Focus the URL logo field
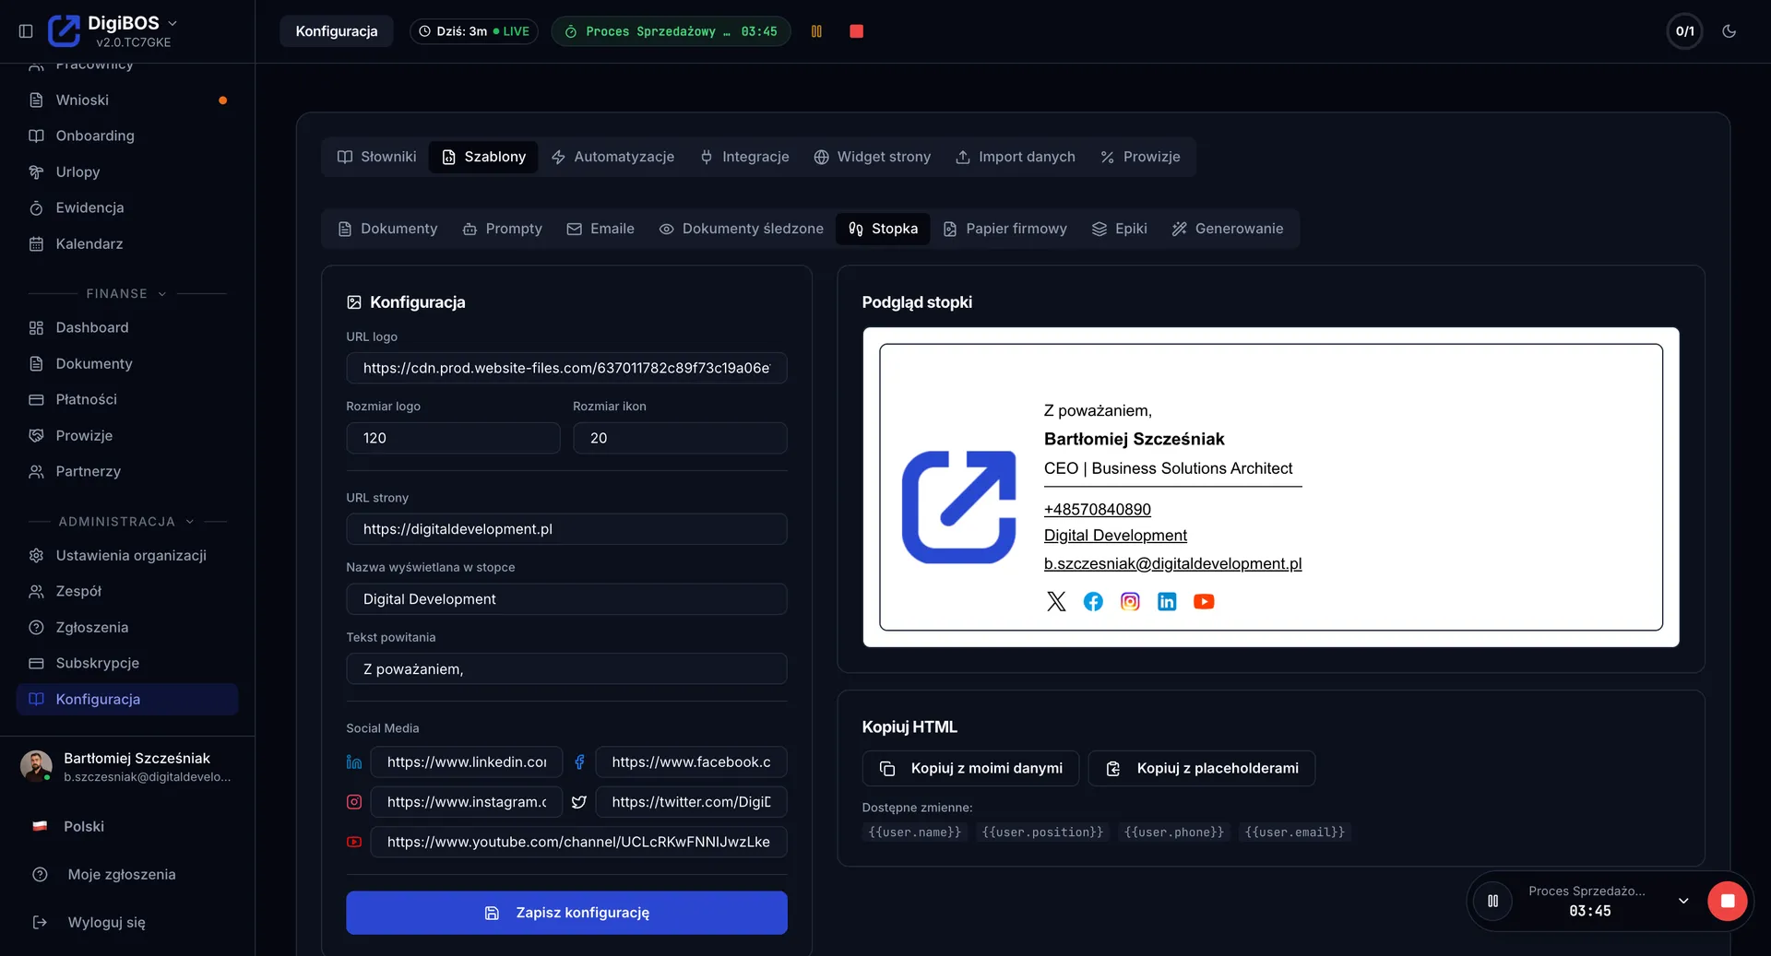Image resolution: width=1771 pixels, height=956 pixels. click(566, 368)
